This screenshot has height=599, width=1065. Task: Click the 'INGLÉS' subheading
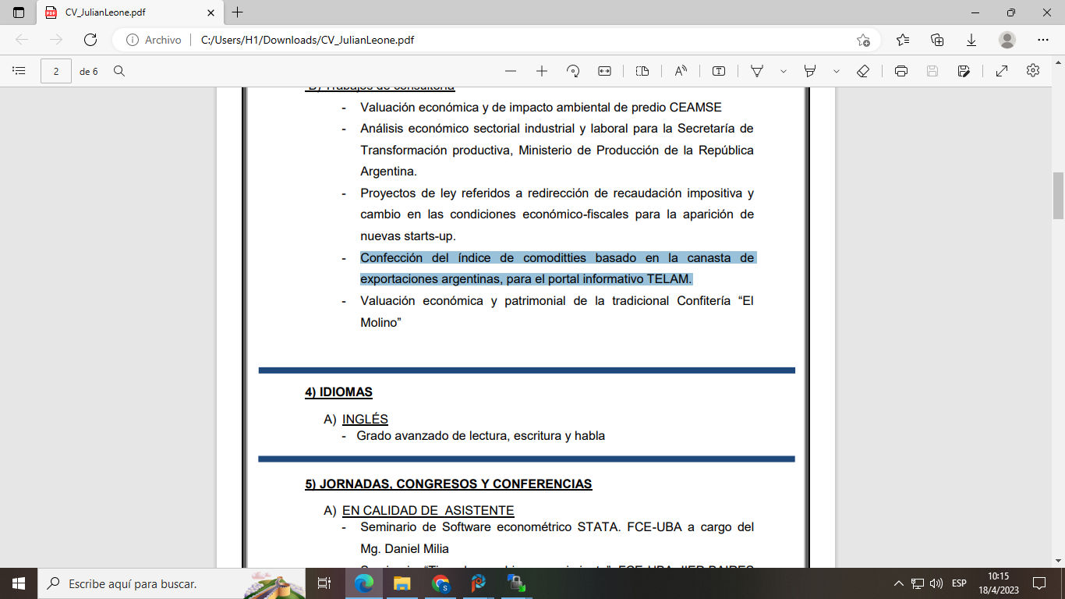coord(365,420)
